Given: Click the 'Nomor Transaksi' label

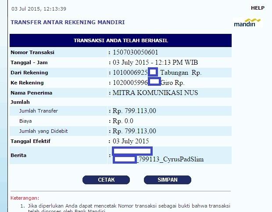Looking at the screenshot, I should click(x=32, y=52).
